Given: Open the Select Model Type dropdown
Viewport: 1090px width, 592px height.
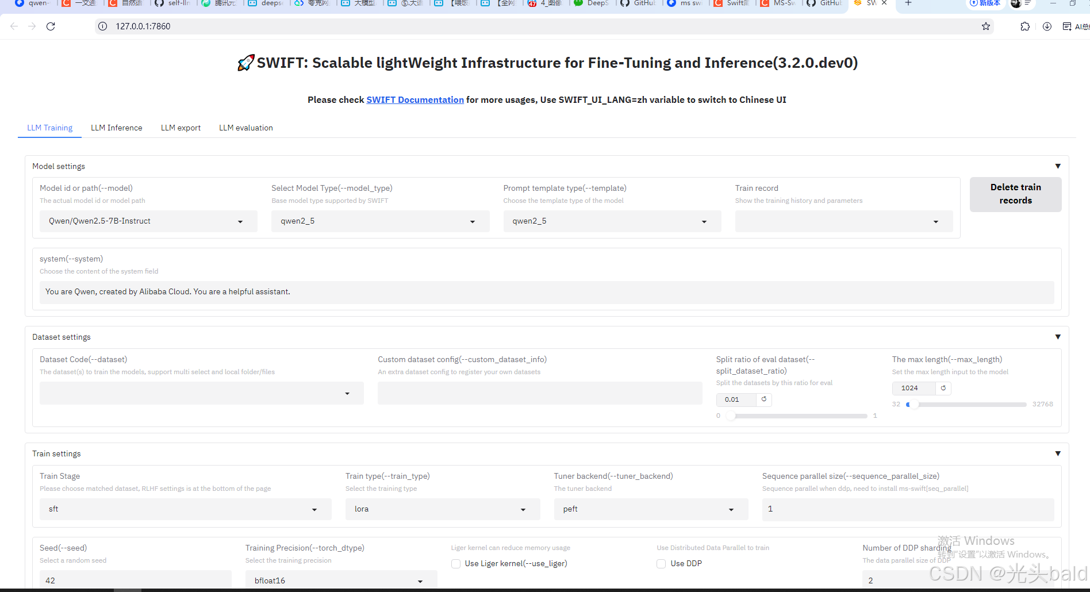Looking at the screenshot, I should [380, 221].
